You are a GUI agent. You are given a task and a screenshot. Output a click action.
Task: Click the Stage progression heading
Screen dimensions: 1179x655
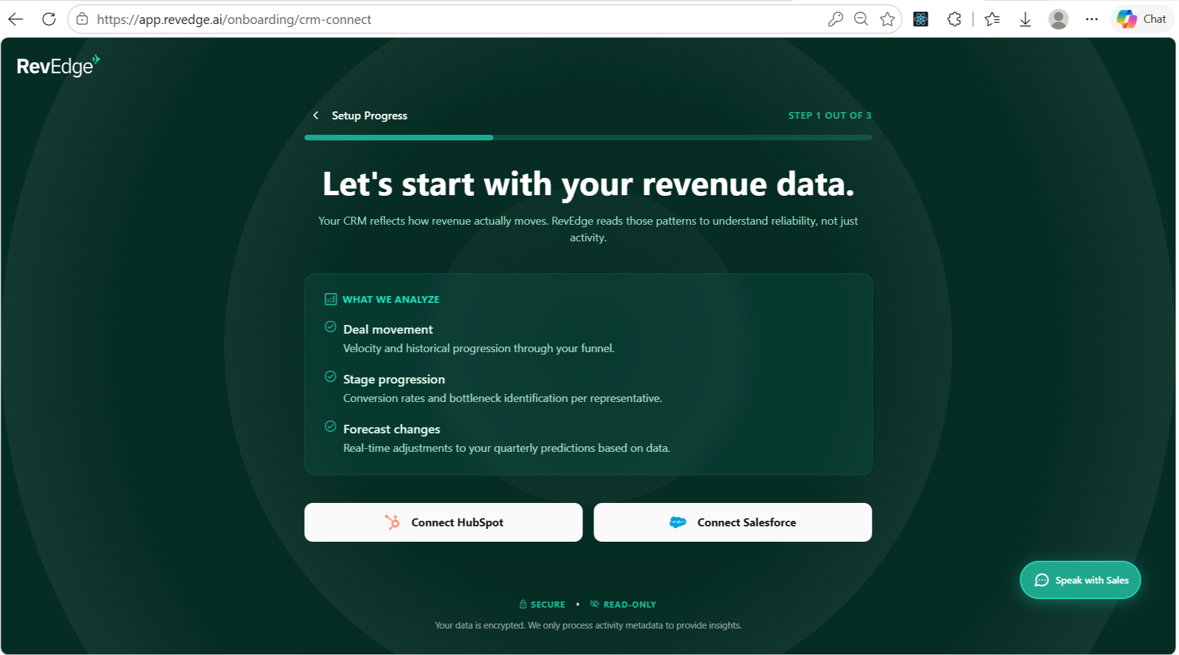coord(394,379)
